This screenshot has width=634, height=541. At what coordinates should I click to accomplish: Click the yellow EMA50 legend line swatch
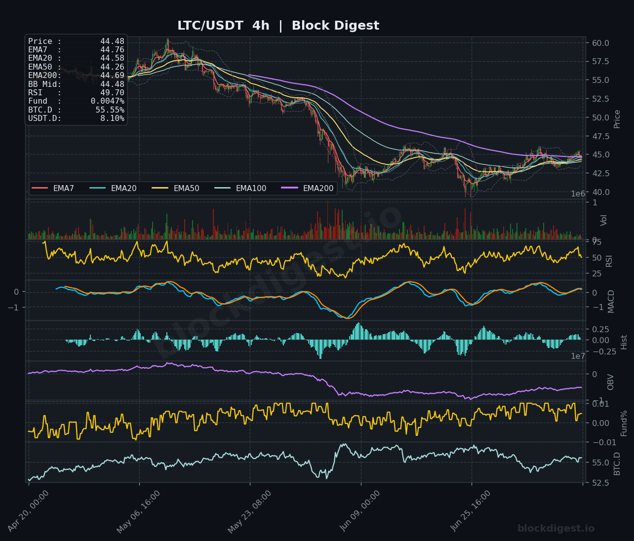pos(160,188)
